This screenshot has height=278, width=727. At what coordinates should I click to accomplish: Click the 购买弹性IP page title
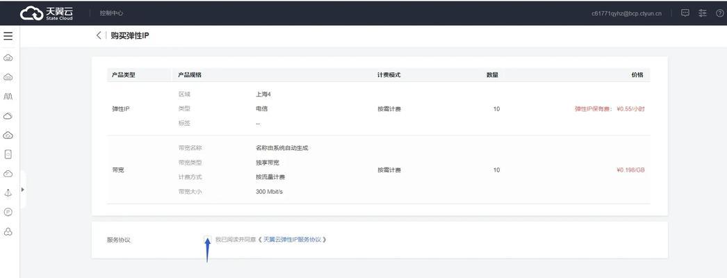coord(130,35)
